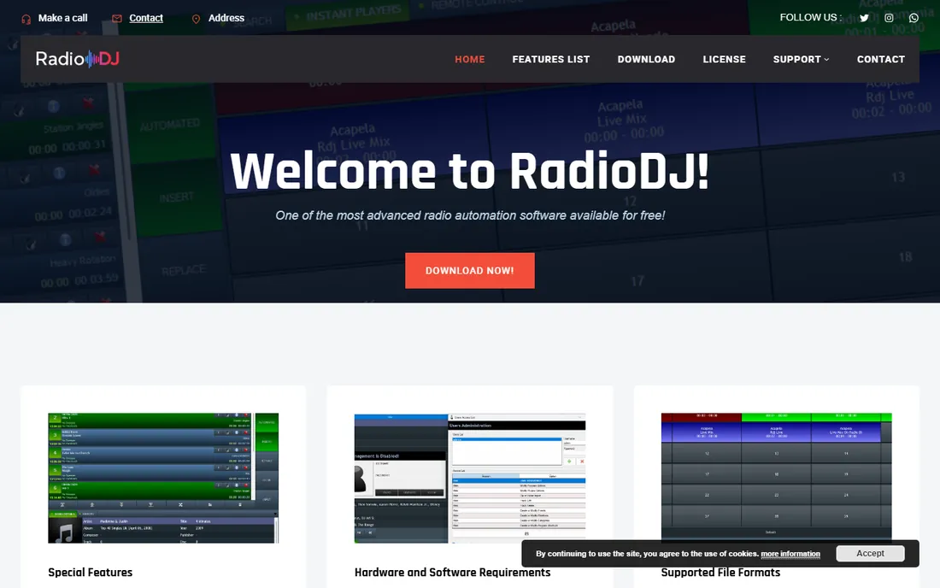Image resolution: width=940 pixels, height=588 pixels.
Task: Click the Special Features heading
Action: tap(90, 573)
